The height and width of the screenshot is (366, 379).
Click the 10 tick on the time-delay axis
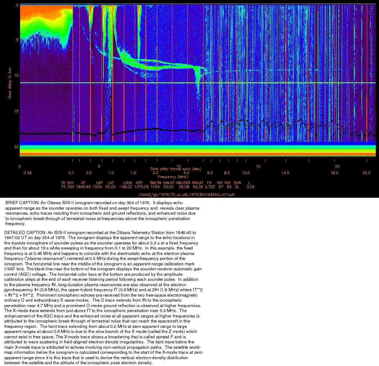click(16, 76)
